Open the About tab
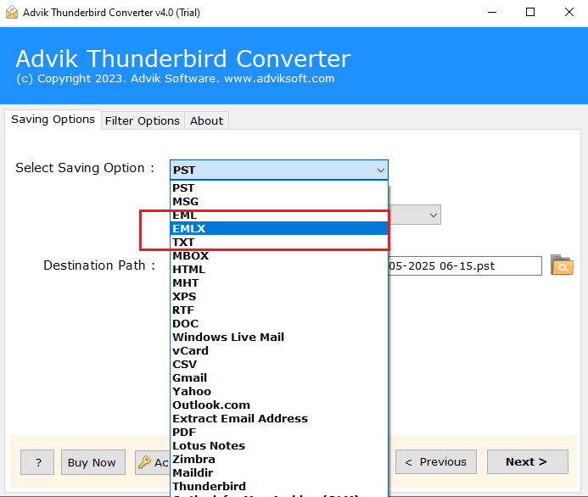588x497 pixels. point(207,121)
